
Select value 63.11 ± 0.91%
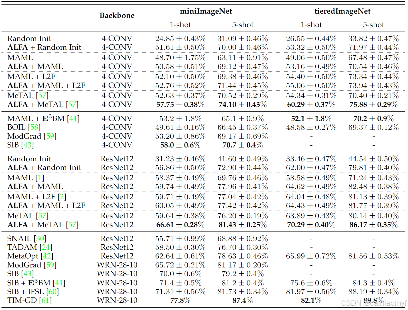tap(243, 57)
